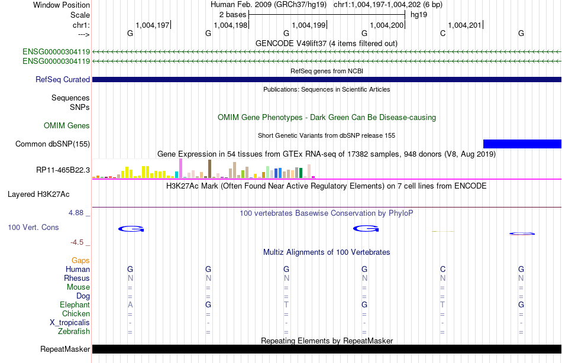Click the 1,004,200 ruler position label
The height and width of the screenshot is (363, 562).
(x=387, y=25)
